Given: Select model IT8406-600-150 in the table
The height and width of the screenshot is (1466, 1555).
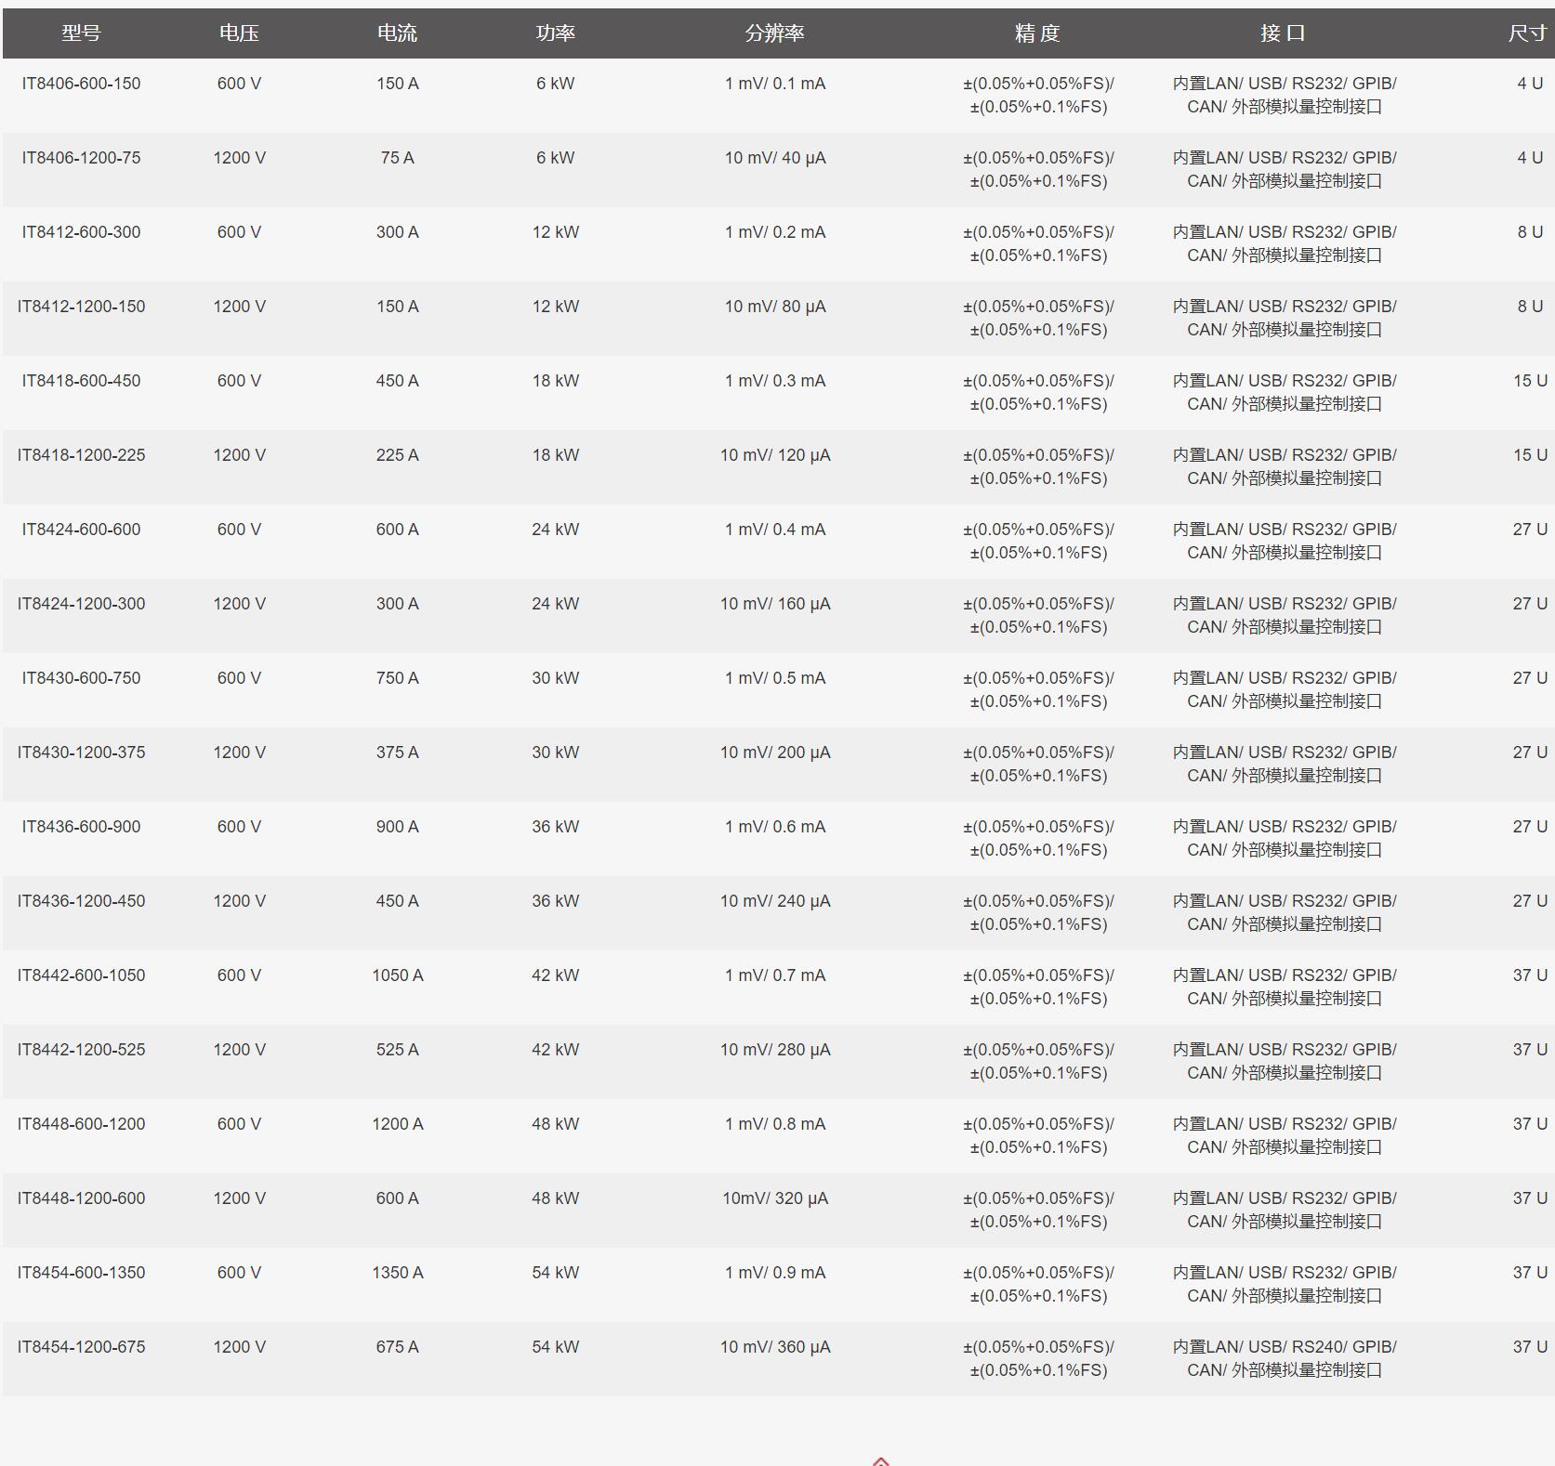Looking at the screenshot, I should tap(81, 84).
